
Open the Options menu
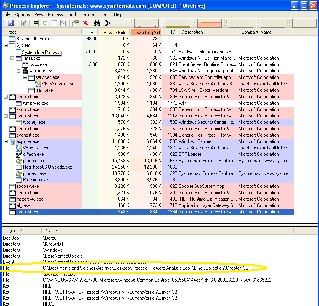[x=22, y=14]
